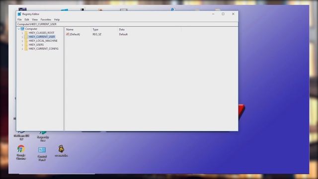This screenshot has width=318, height=179.
Task: Open the View menu
Action: pos(35,20)
